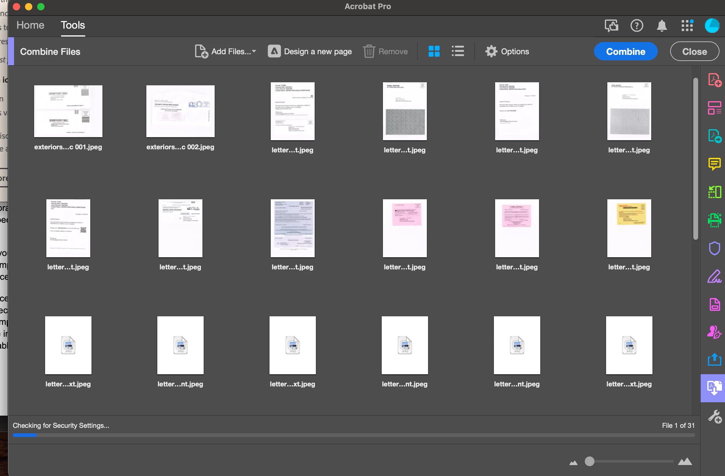This screenshot has height=476, width=725.
Task: Open the Help question mark icon
Action: [637, 26]
